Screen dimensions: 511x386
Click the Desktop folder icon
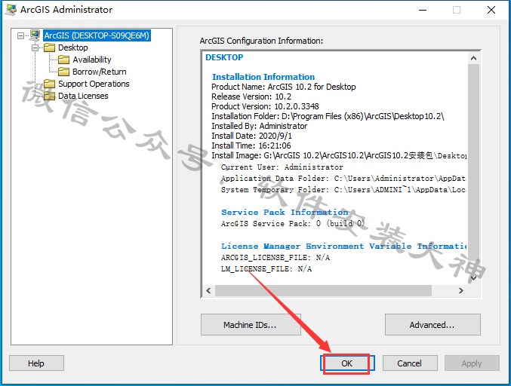pos(49,47)
